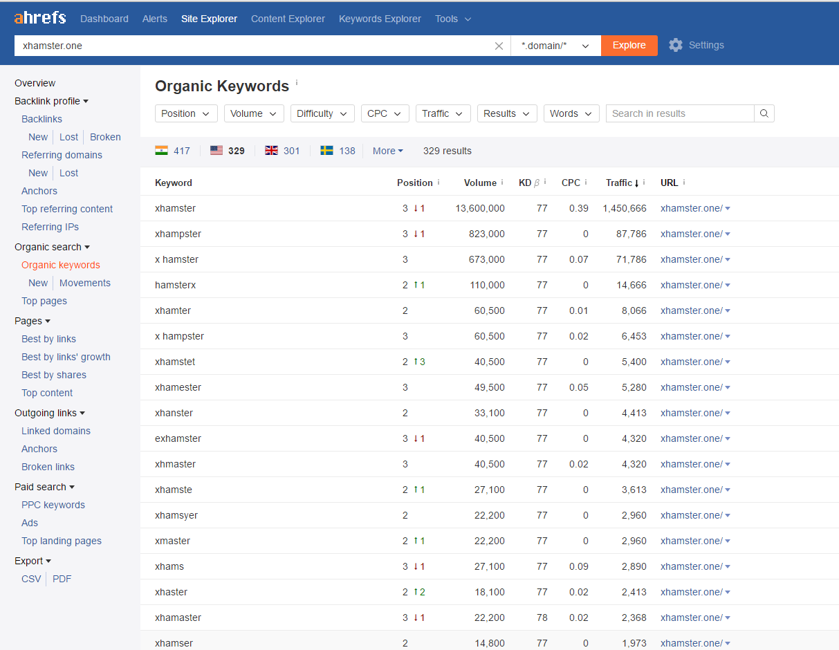The image size is (839, 650).
Task: Open Top landing pages report
Action: pyautogui.click(x=62, y=541)
